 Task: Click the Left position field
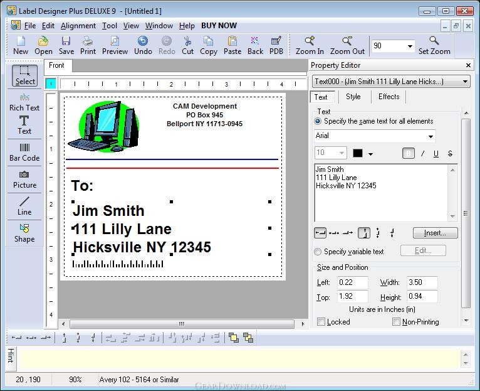tap(352, 282)
